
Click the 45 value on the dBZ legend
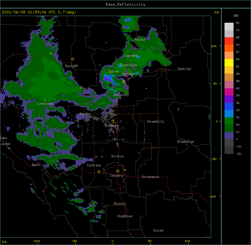[x=238, y=81]
